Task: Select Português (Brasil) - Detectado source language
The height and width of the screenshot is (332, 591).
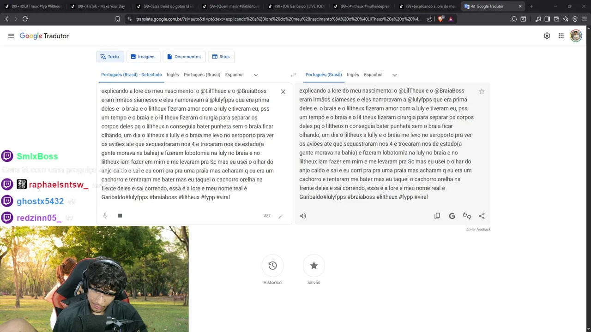Action: 132,75
